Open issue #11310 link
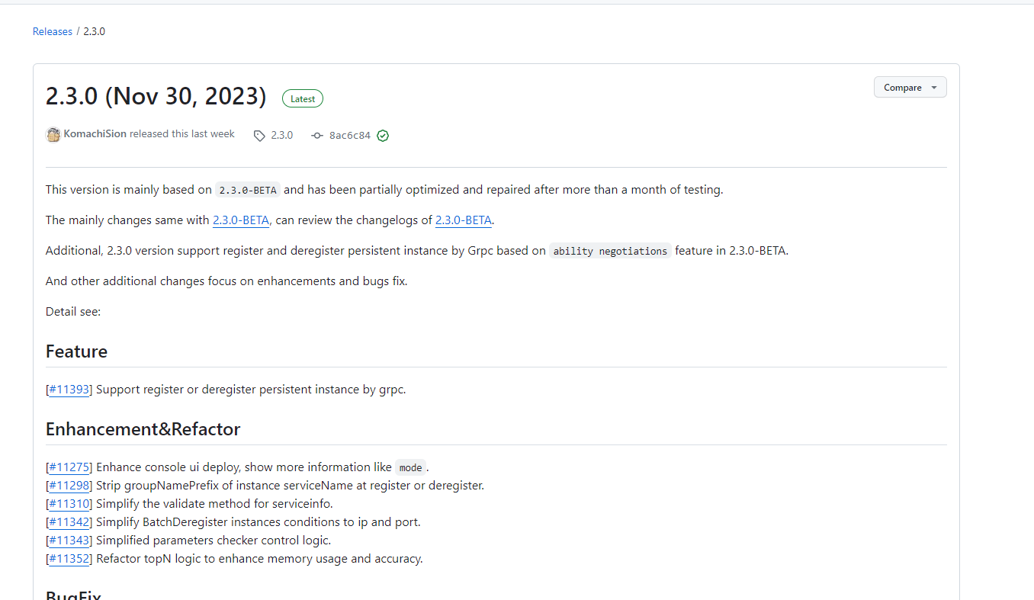Viewport: 1034px width, 600px height. pyautogui.click(x=69, y=504)
